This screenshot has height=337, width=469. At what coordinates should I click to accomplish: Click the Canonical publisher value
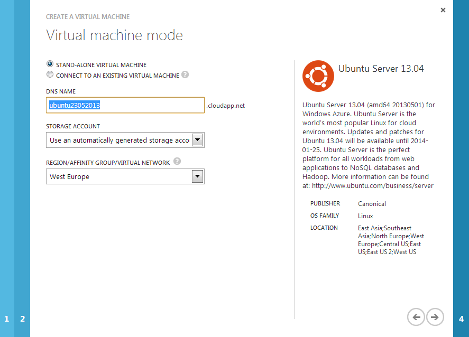(x=372, y=204)
